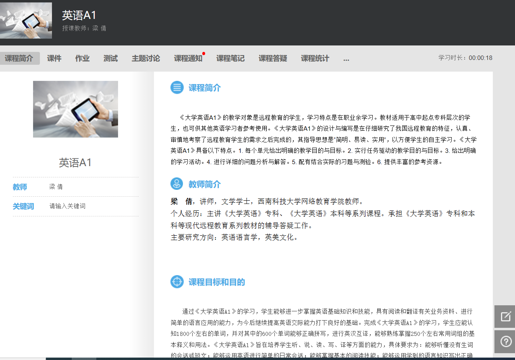Switch to the 课件 tab
The image size is (515, 360).
[54, 58]
